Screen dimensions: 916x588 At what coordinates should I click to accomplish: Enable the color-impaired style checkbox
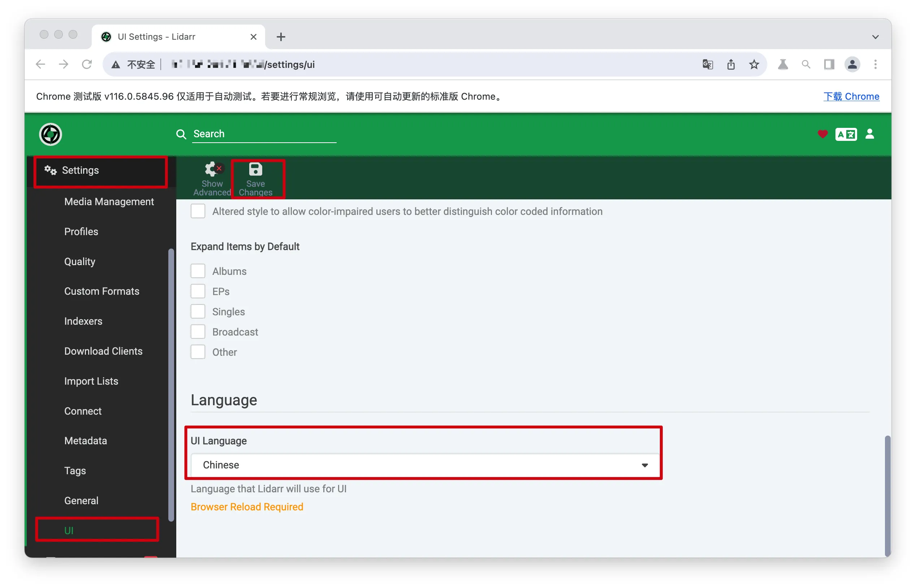[x=198, y=211]
